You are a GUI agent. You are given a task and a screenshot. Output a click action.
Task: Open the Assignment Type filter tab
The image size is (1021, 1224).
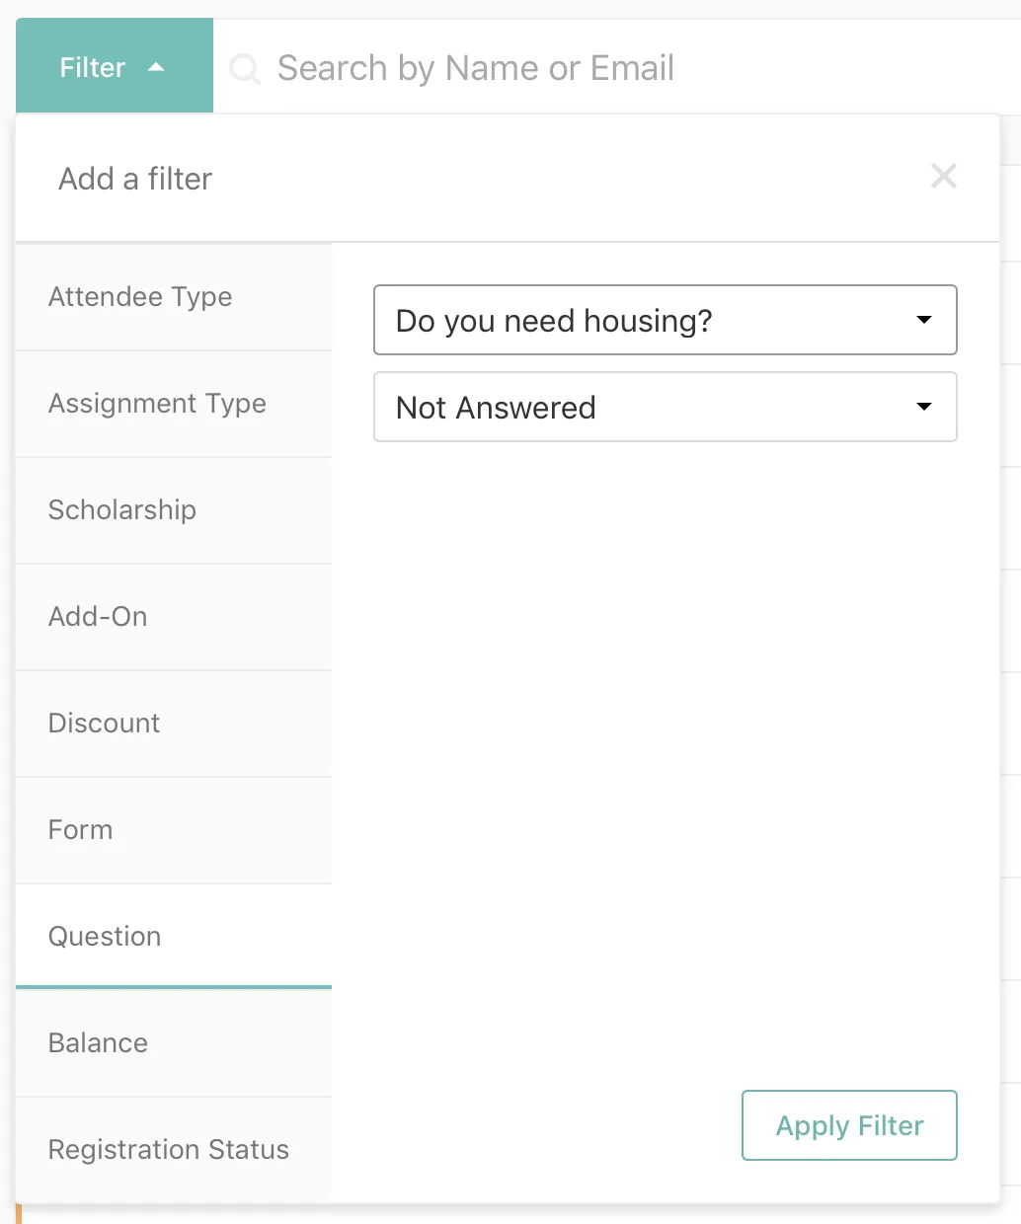(x=174, y=404)
